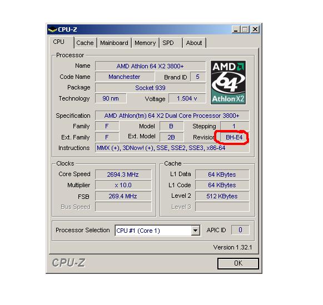Select the CPU tab

tap(61, 42)
